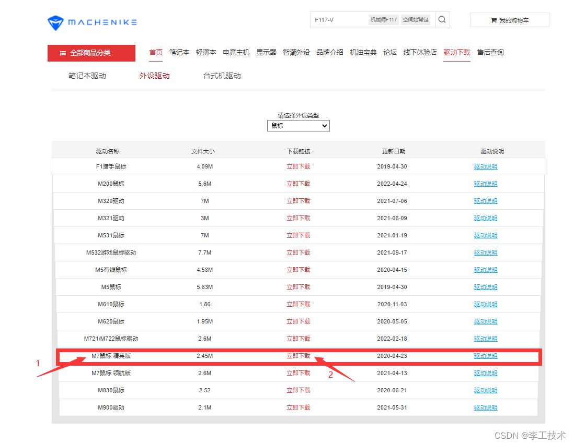Switch to the 笔记本驱动 tab
The width and height of the screenshot is (574, 445).
click(87, 76)
